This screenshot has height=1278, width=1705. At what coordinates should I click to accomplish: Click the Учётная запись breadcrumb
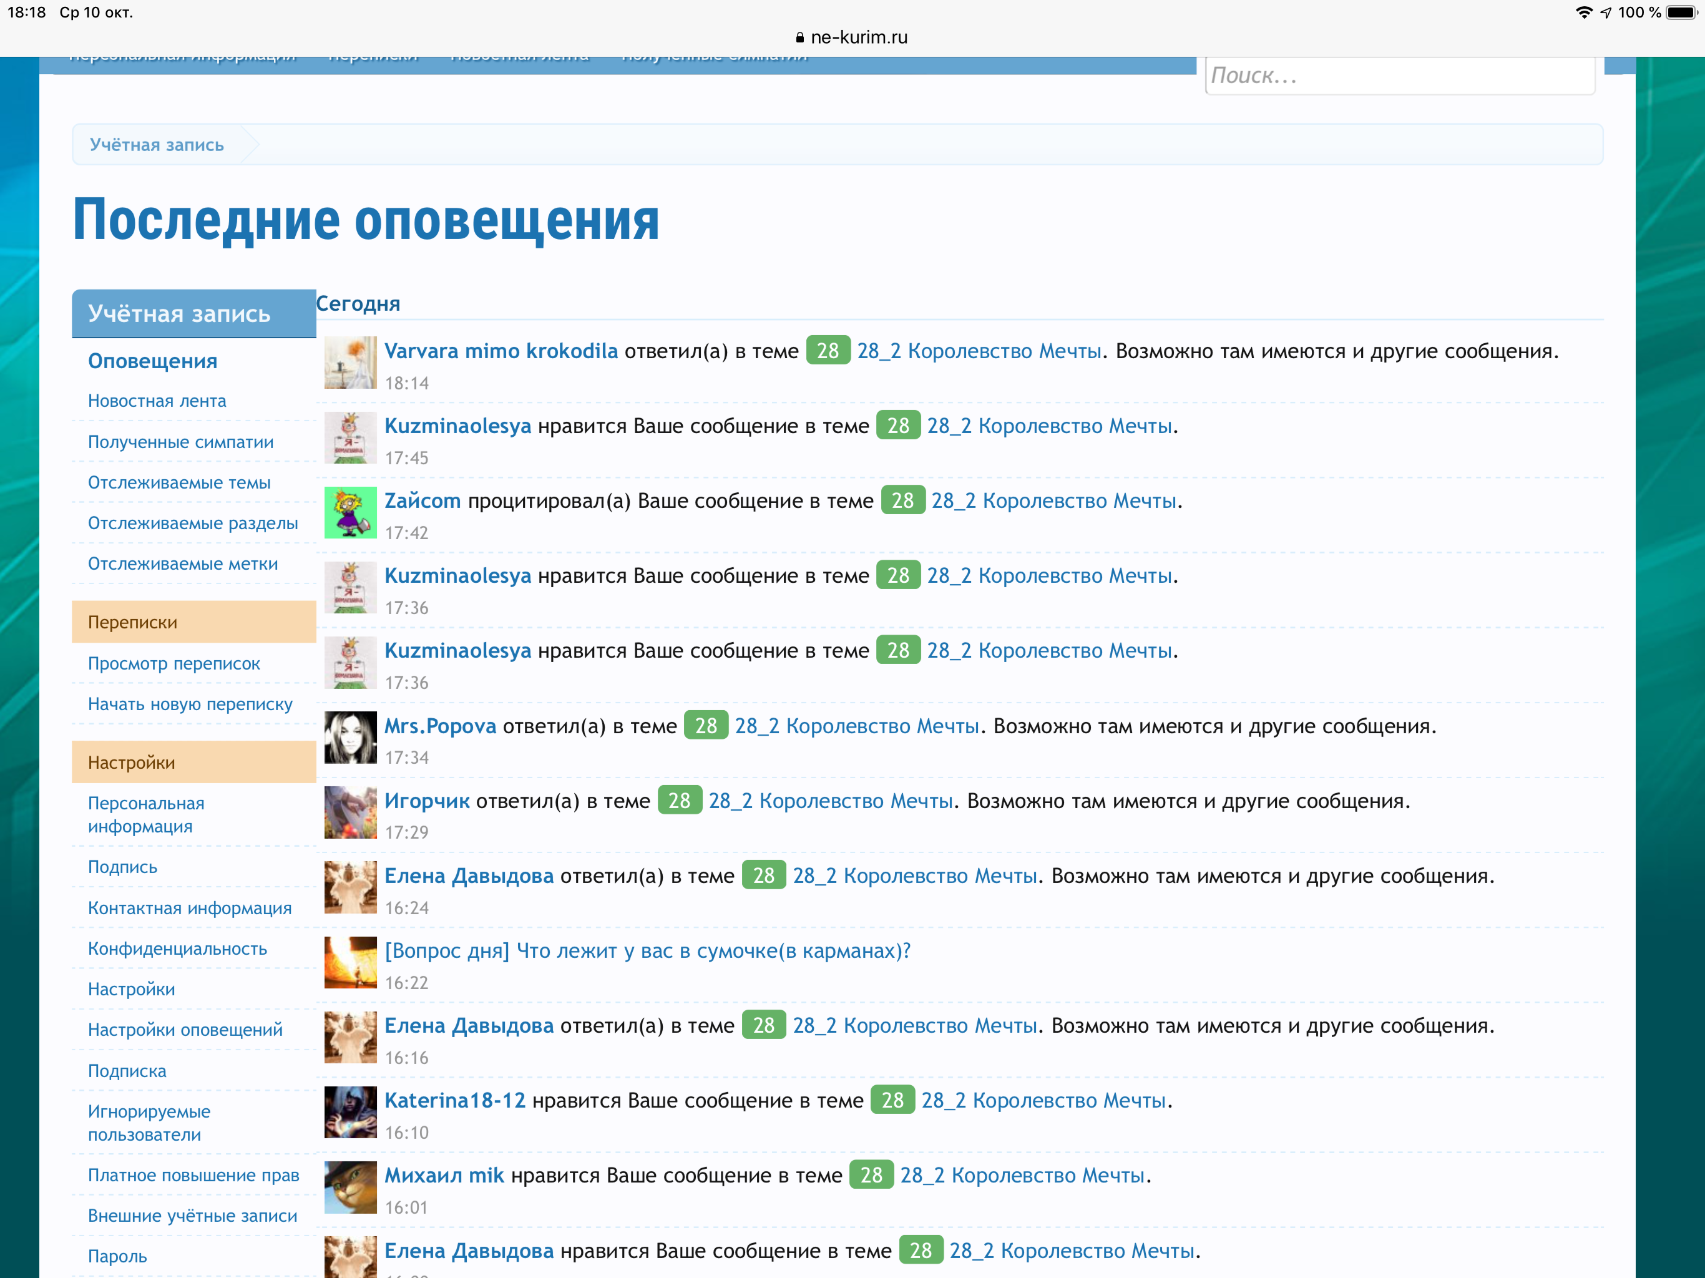click(157, 145)
